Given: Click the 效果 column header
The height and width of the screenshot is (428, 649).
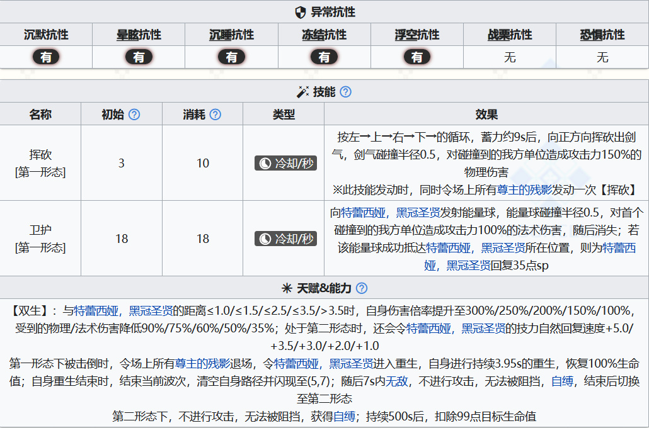Looking at the screenshot, I should point(486,114).
